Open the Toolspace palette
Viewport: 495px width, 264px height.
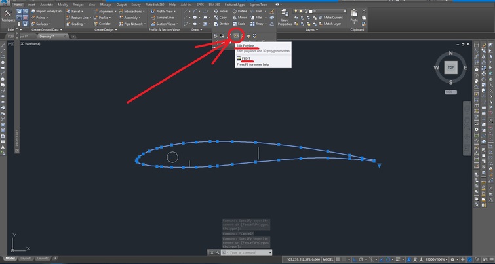click(x=9, y=16)
